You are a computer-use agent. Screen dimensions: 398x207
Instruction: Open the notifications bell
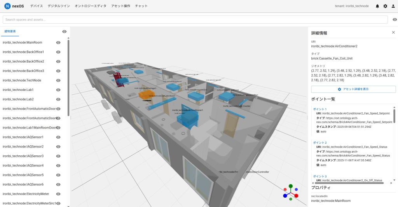point(377,6)
